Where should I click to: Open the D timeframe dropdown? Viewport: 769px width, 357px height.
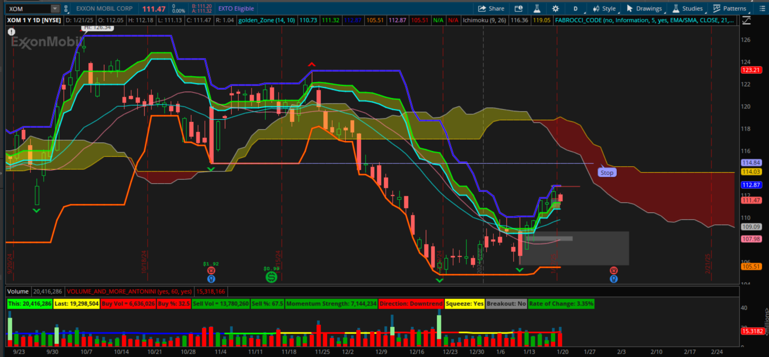click(576, 8)
